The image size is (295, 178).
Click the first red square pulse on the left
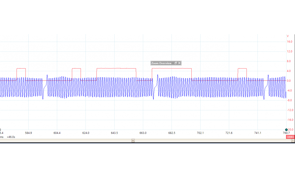point(21,69)
